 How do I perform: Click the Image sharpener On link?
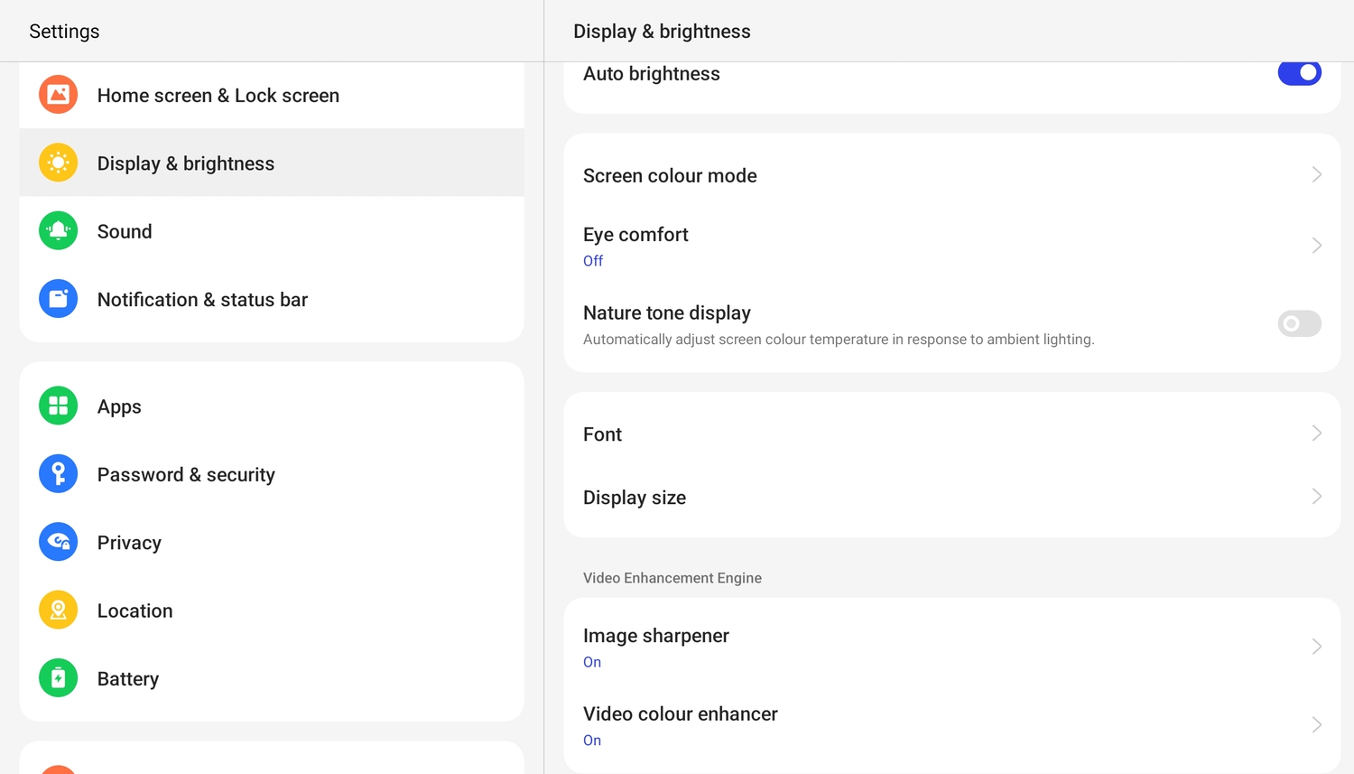(x=592, y=661)
